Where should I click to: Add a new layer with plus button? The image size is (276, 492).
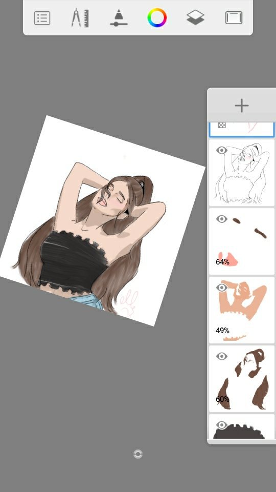(242, 106)
